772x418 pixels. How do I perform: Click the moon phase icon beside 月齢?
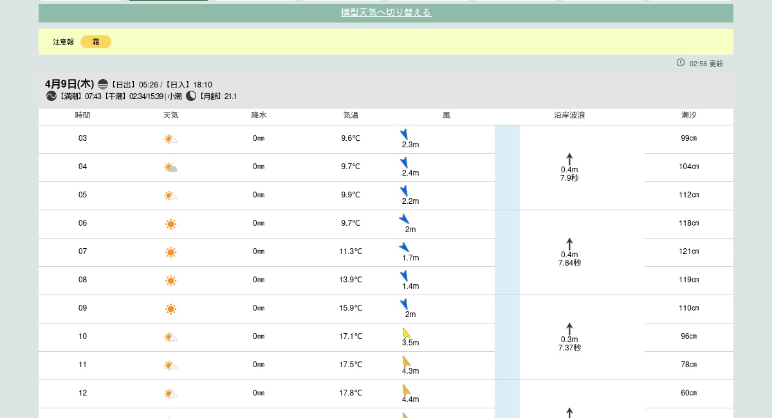(x=191, y=96)
